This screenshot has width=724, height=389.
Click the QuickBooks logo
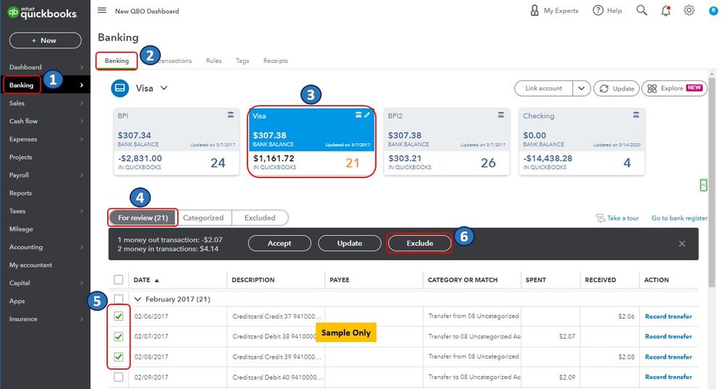pos(42,13)
